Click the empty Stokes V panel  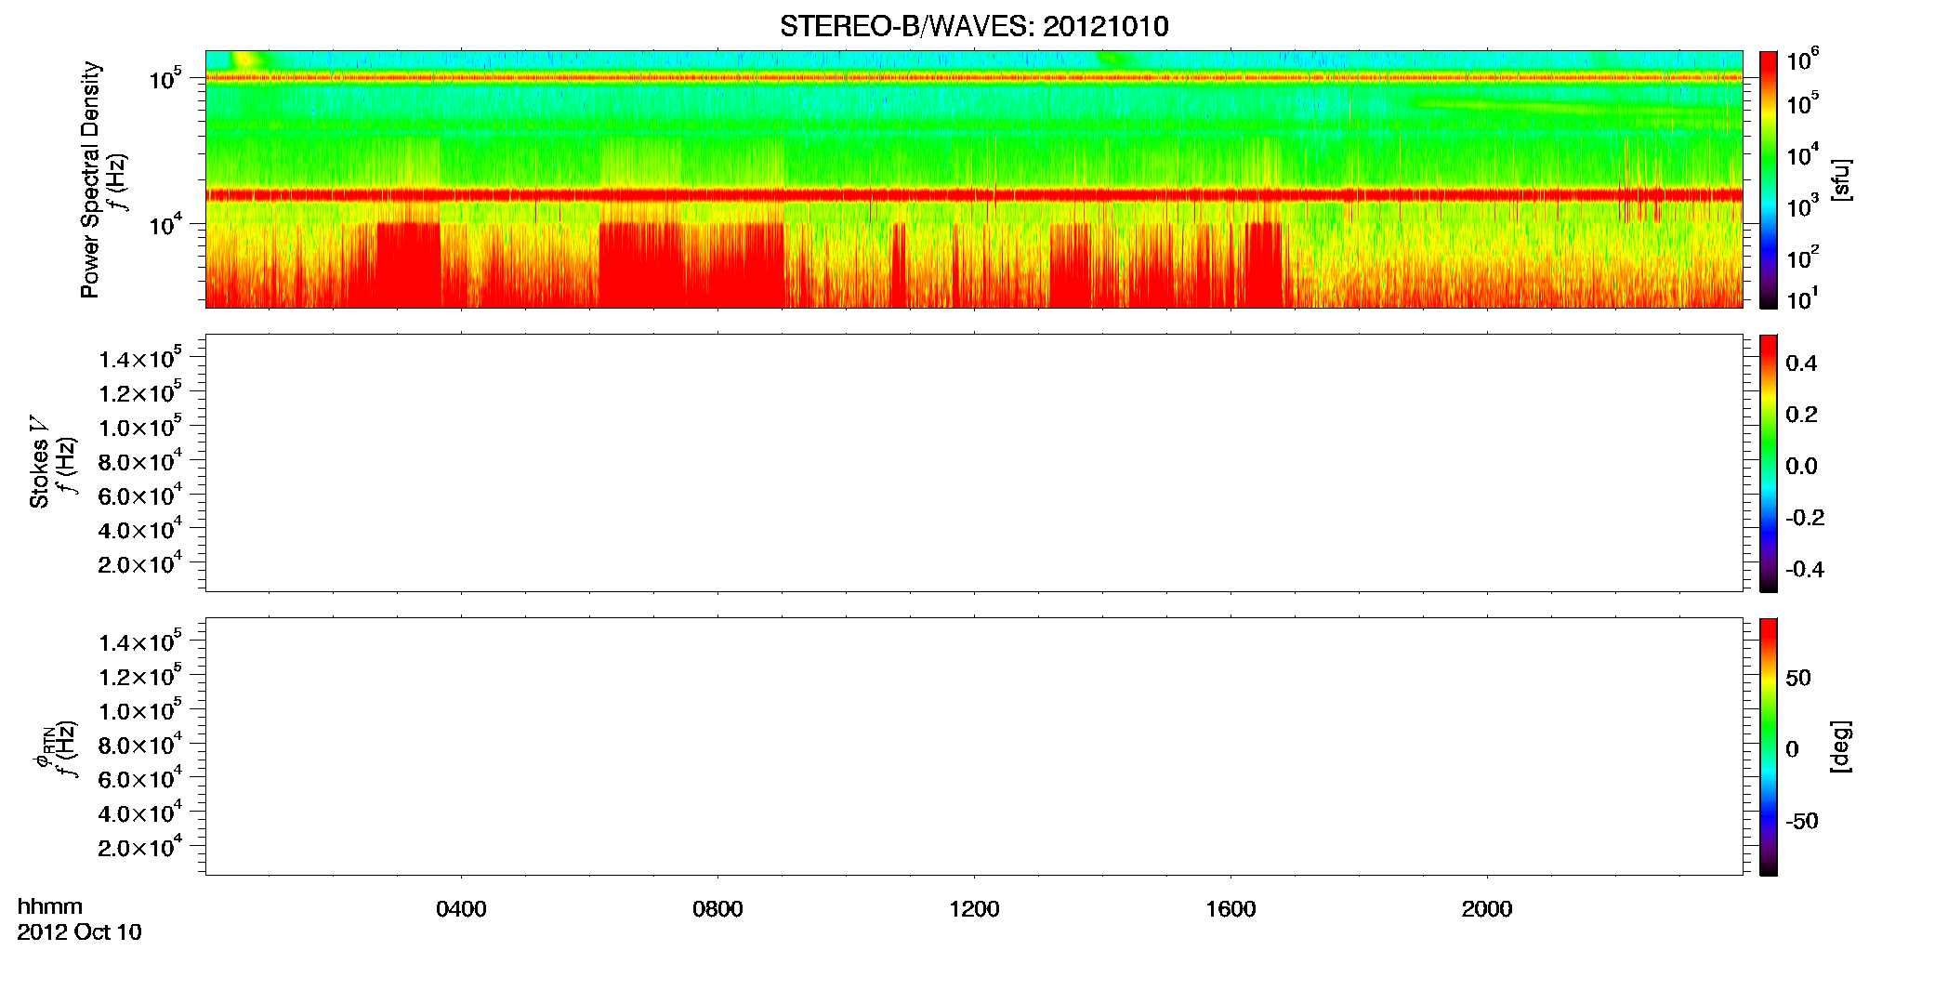[974, 463]
